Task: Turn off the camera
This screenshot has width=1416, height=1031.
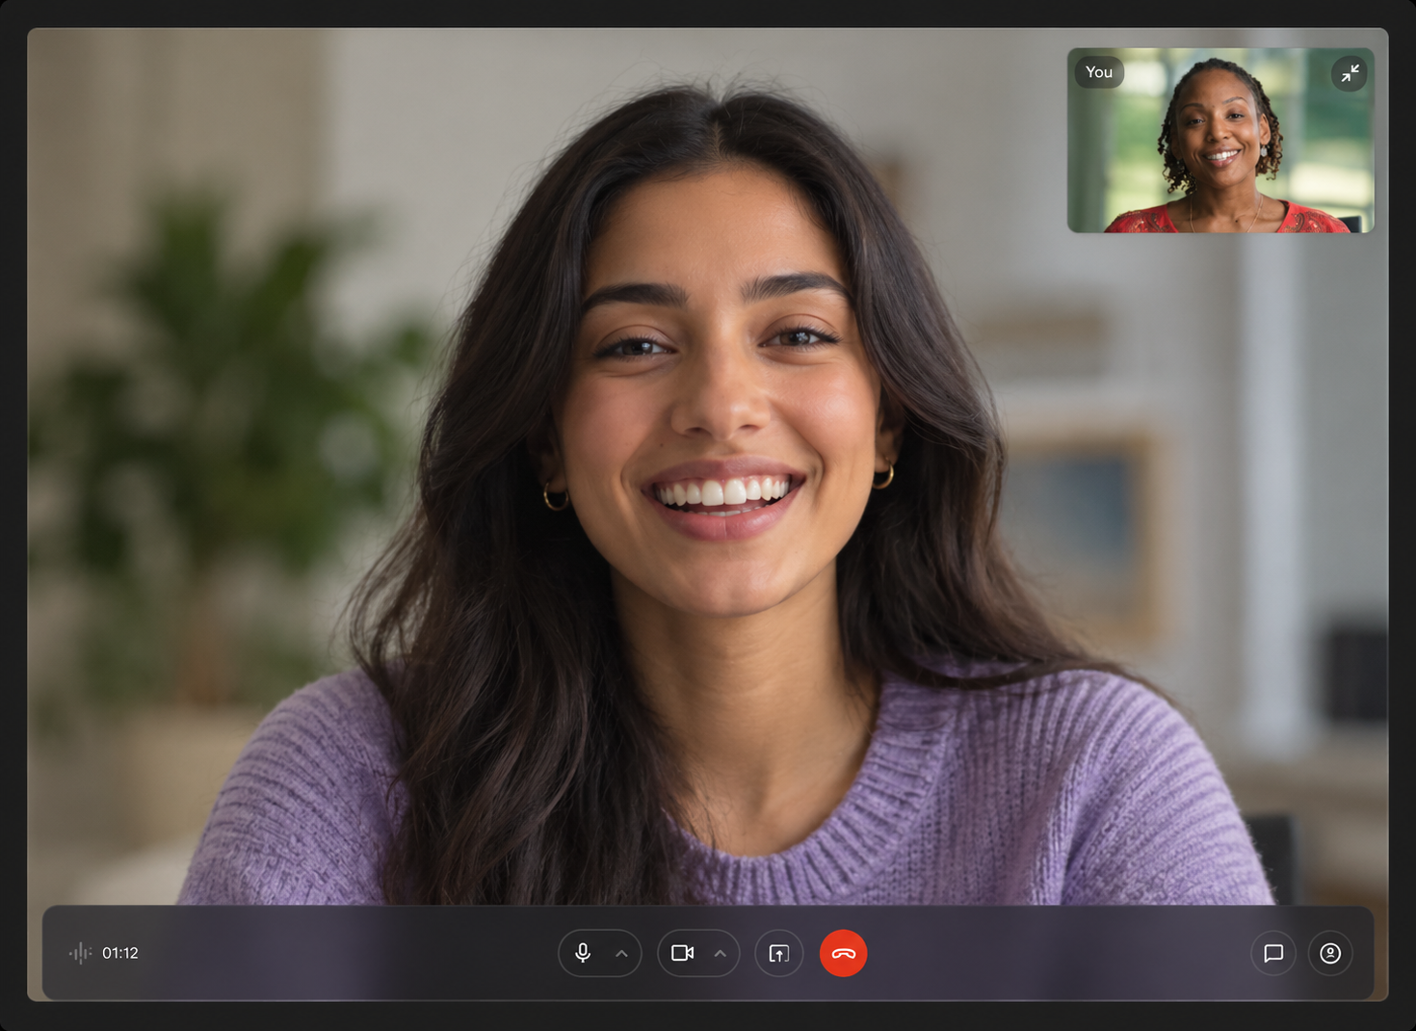Action: [683, 953]
